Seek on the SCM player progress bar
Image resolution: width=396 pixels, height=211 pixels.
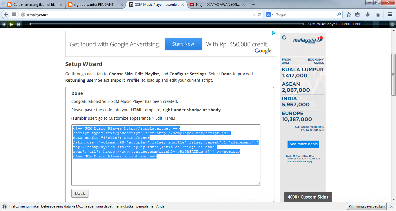(x=166, y=24)
